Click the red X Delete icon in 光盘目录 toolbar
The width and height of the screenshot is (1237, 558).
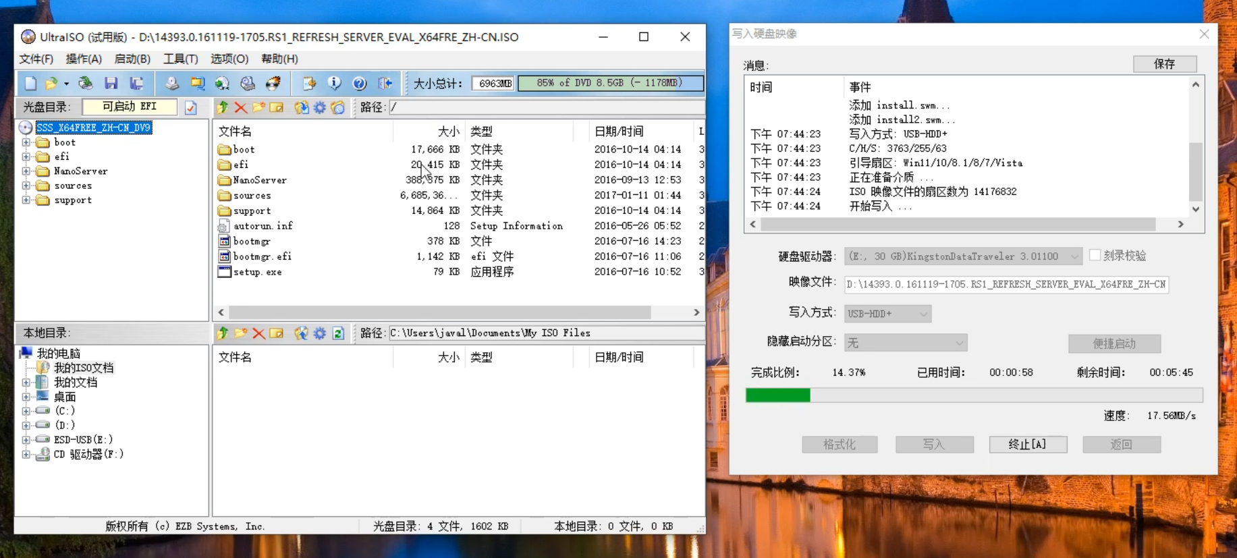click(240, 107)
